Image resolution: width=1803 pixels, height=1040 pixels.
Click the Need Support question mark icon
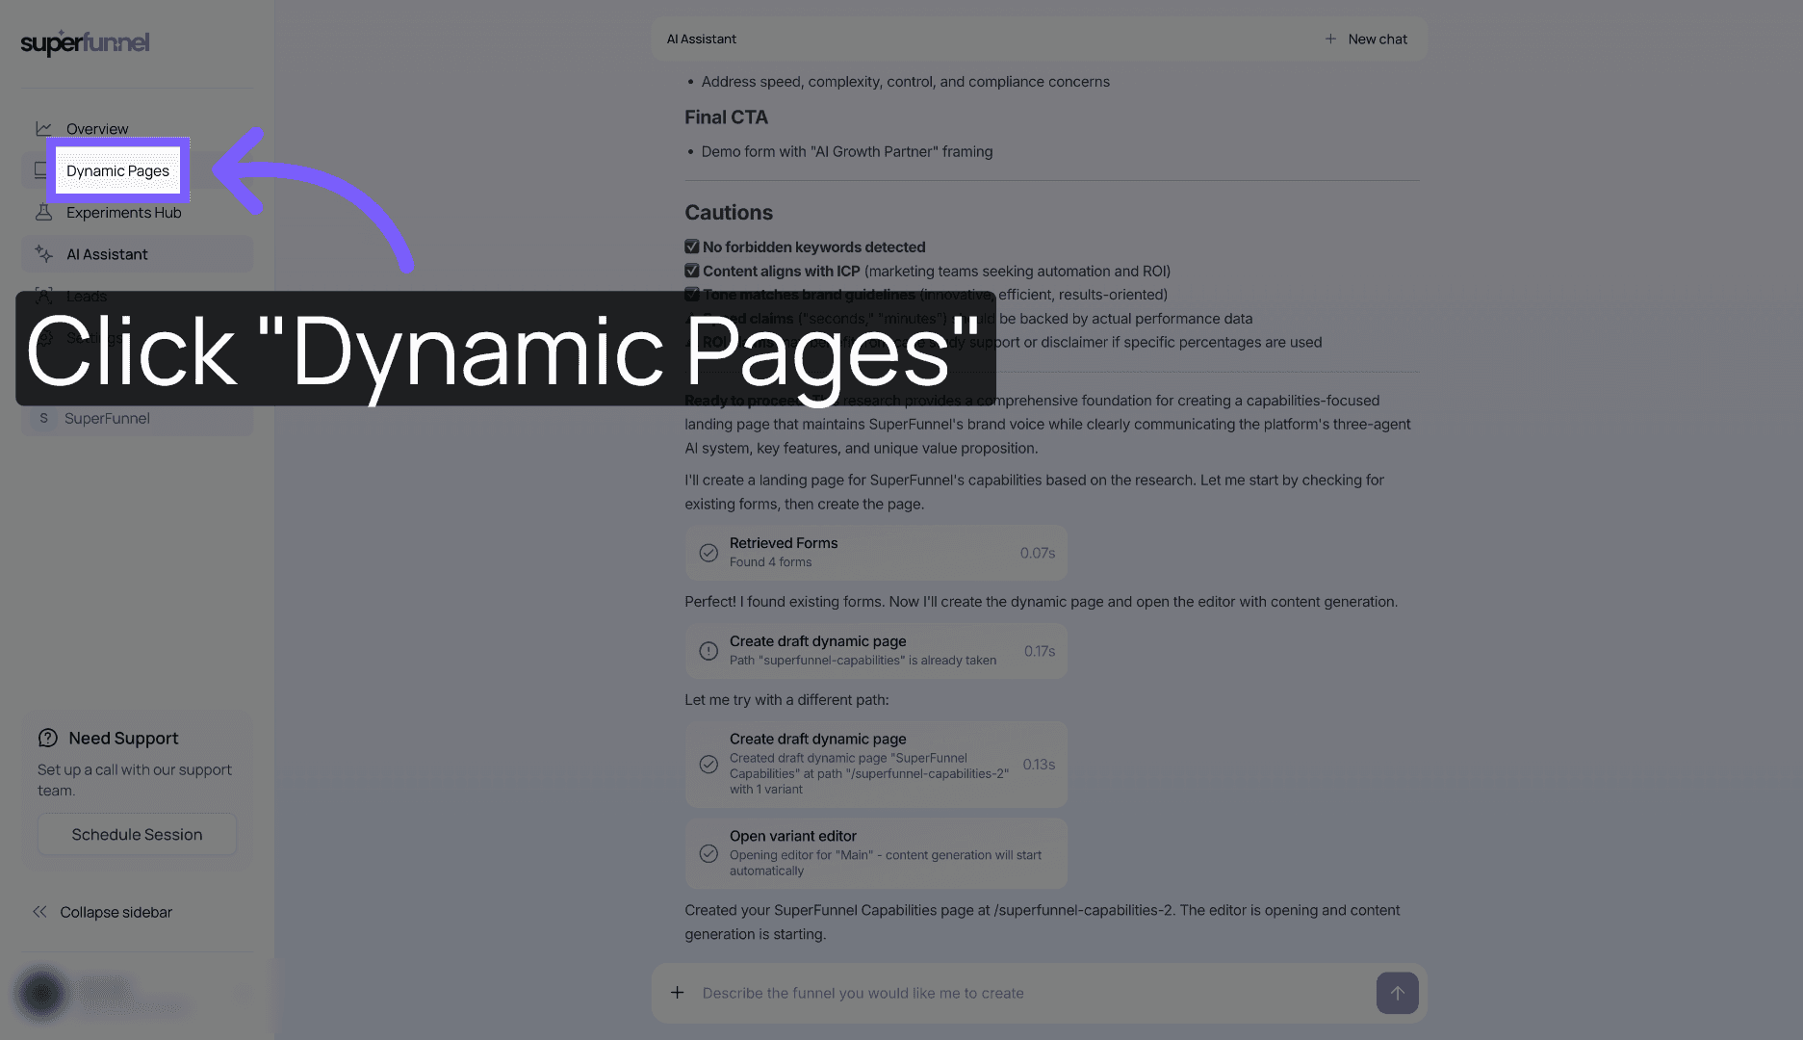click(48, 739)
